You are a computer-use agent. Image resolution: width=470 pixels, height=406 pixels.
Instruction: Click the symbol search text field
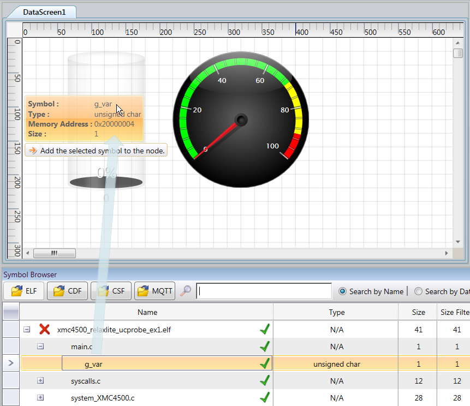click(264, 291)
